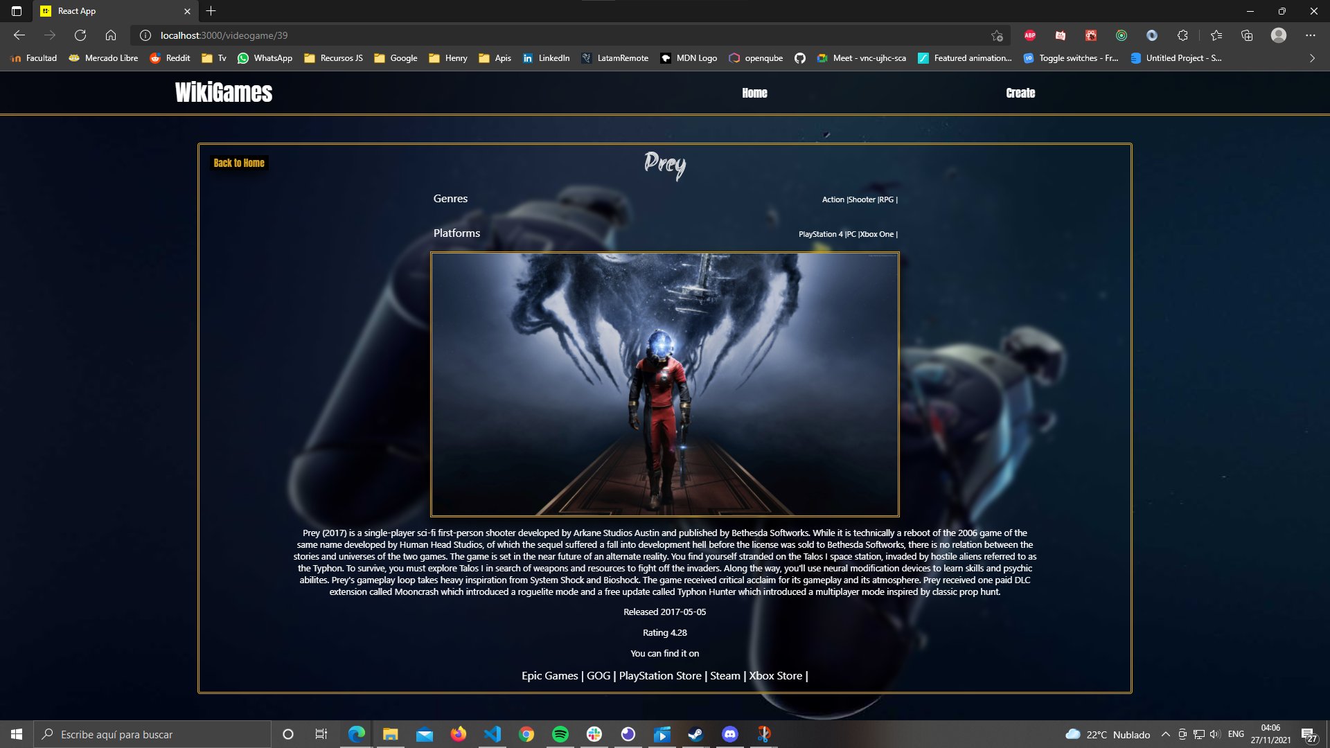This screenshot has width=1330, height=748.
Task: Open the GitHub bookmark icon
Action: coord(800,58)
